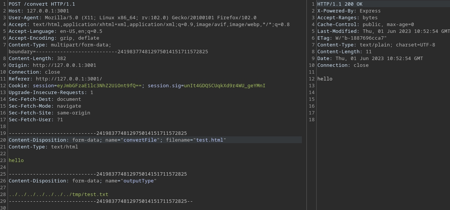
Task: Click hello in the response body
Action: (x=325, y=79)
